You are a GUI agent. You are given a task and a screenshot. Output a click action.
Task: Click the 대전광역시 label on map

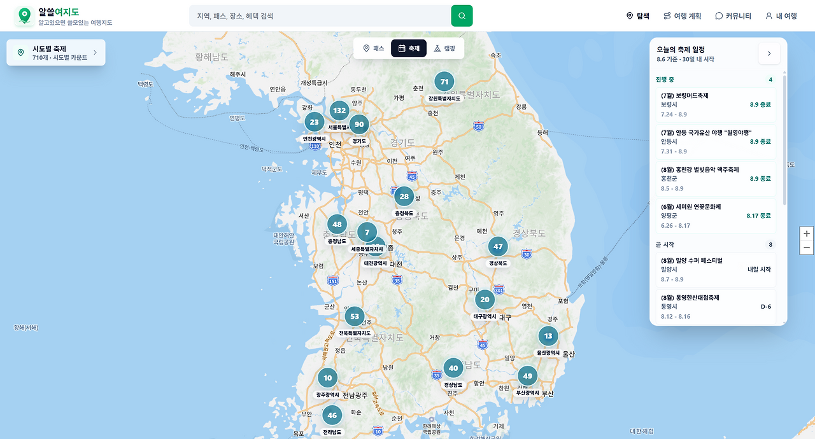pos(376,263)
